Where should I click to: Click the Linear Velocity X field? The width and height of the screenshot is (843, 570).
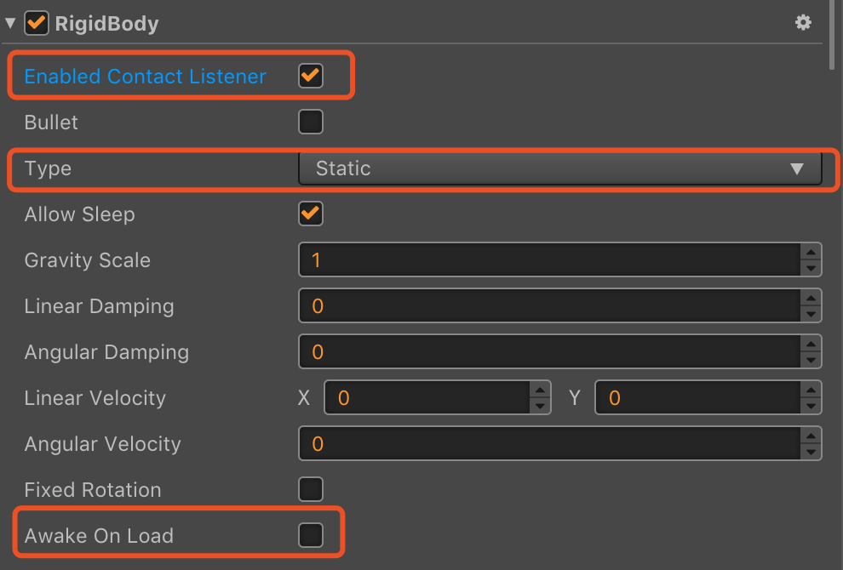pyautogui.click(x=427, y=397)
